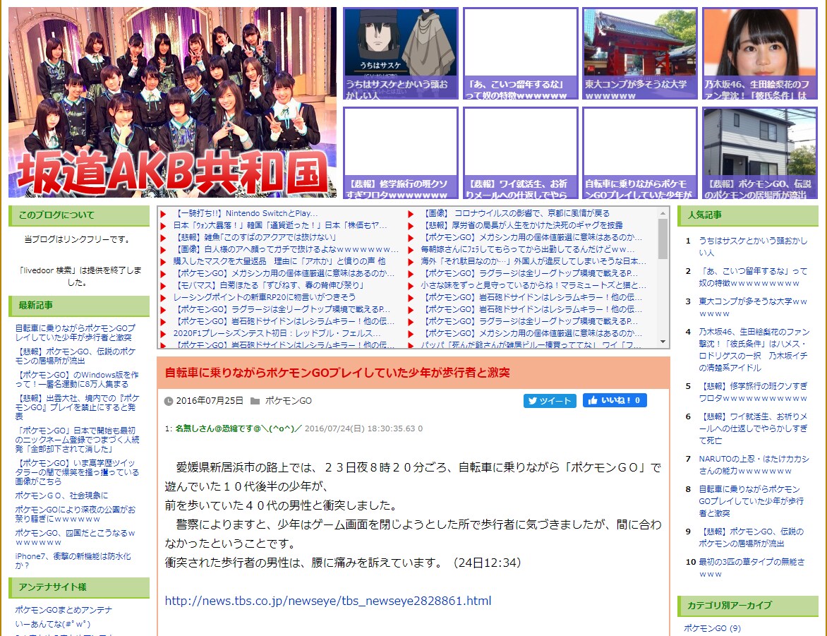The height and width of the screenshot is (636, 827).
Task: Open the 「あ、こいつ留年するな」 tile
Action: [x=521, y=54]
